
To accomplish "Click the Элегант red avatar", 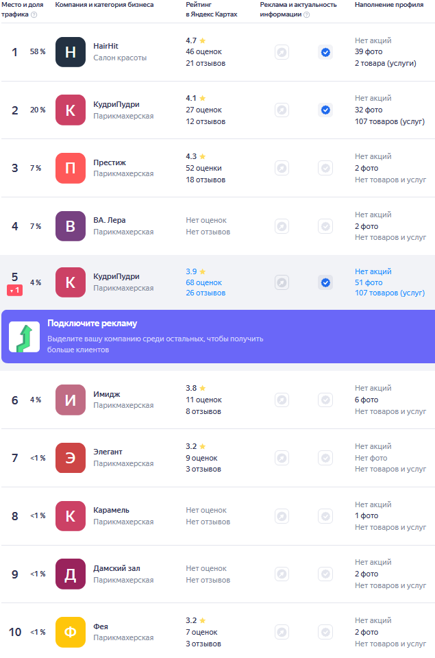I will 71,458.
